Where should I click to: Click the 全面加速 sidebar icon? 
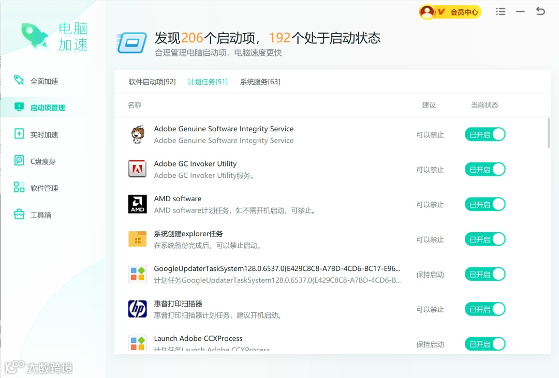coord(19,80)
